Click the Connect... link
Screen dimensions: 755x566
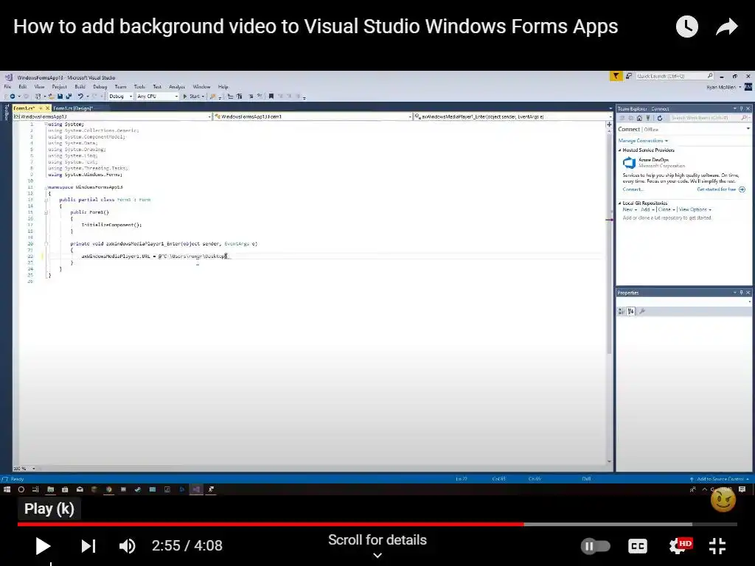click(633, 189)
